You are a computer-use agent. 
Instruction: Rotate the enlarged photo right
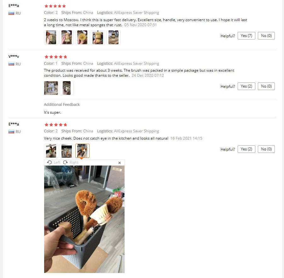click(x=71, y=162)
